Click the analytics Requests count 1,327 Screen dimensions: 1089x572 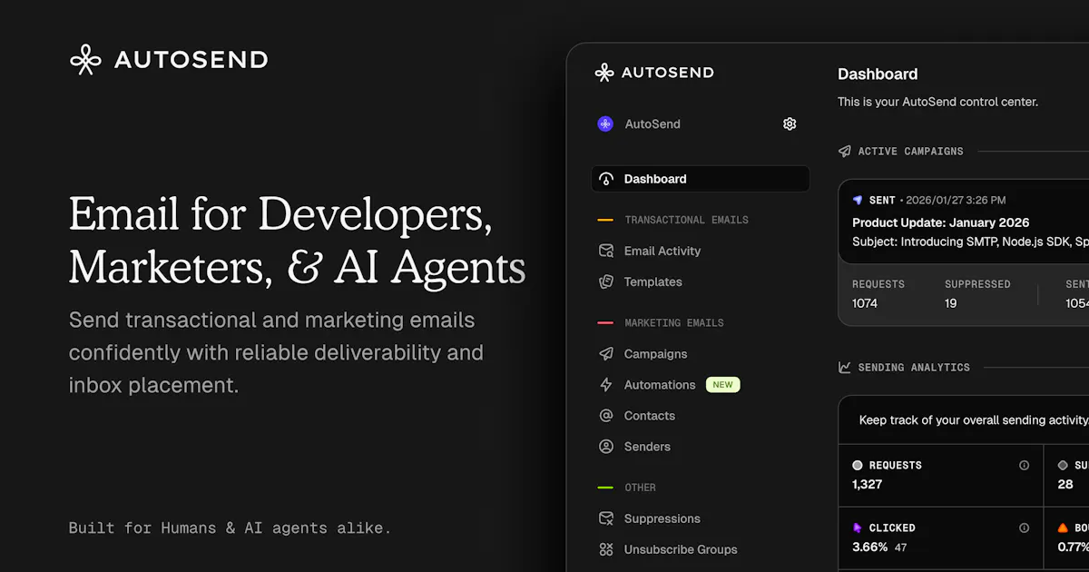tap(867, 484)
